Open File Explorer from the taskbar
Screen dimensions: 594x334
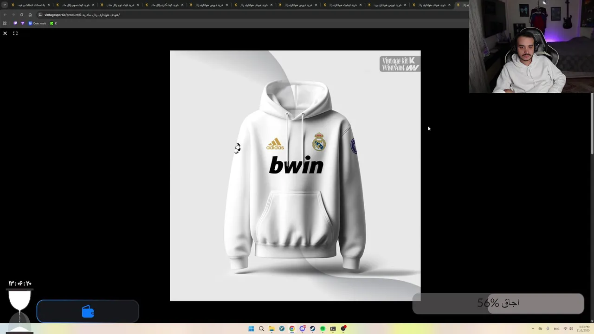coord(271,328)
